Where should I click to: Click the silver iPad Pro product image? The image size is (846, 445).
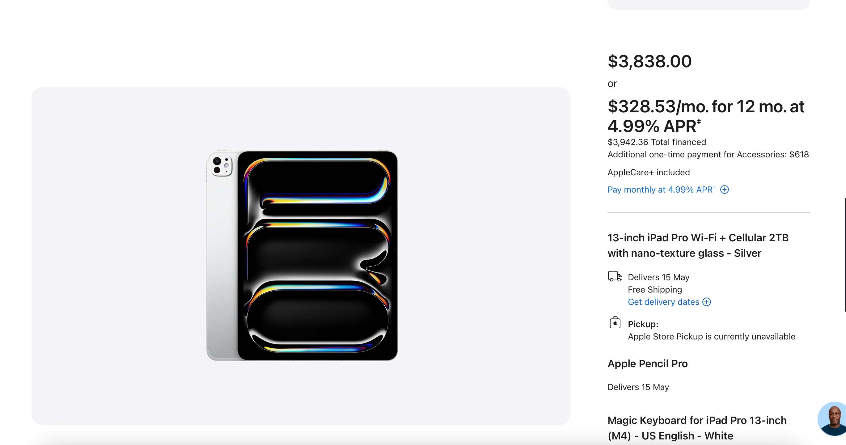[302, 256]
